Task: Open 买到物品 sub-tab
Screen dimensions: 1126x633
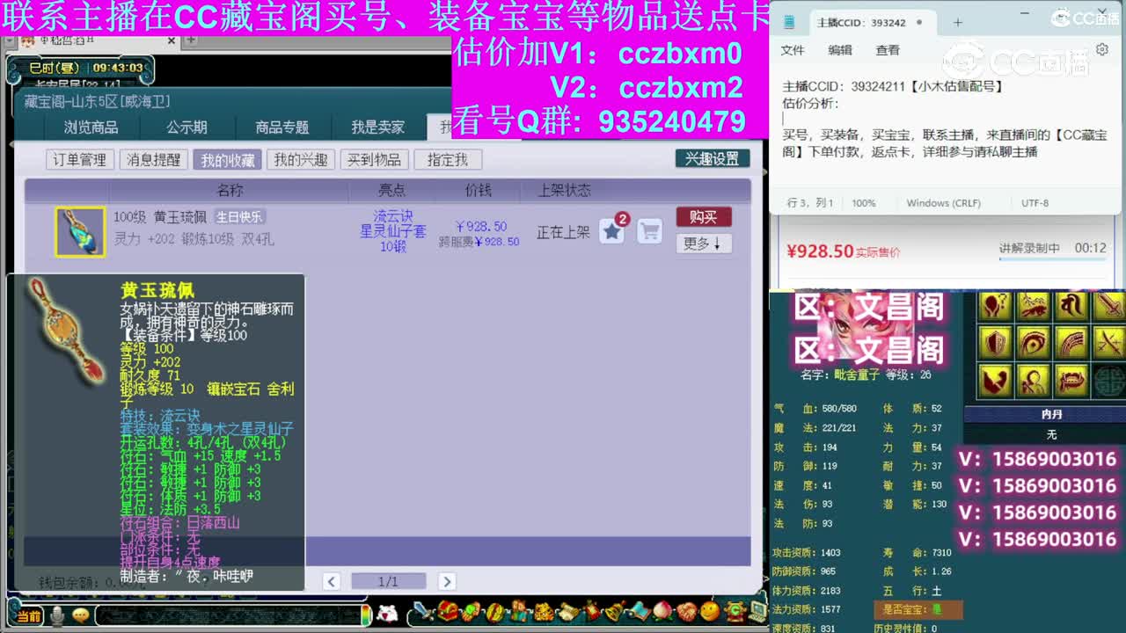Action: click(374, 160)
